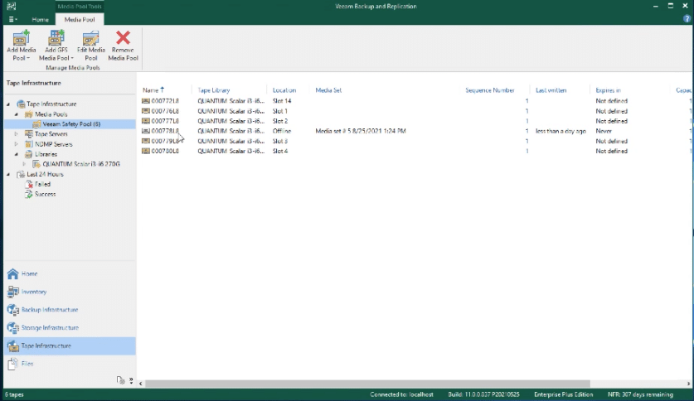Viewport: 694px width, 401px height.
Task: Open the Storage Infrastructure view
Action: pos(70,328)
